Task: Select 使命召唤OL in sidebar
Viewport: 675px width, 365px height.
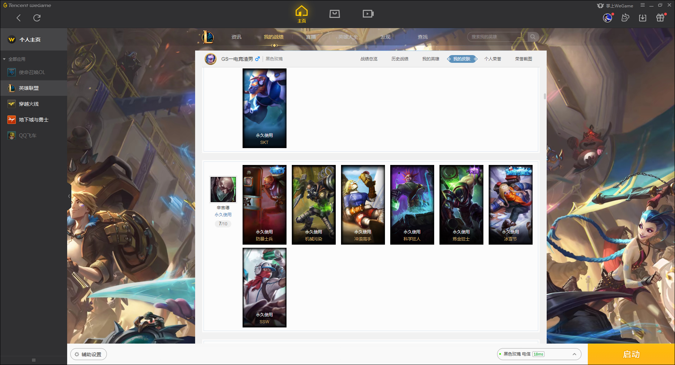Action: click(x=34, y=72)
